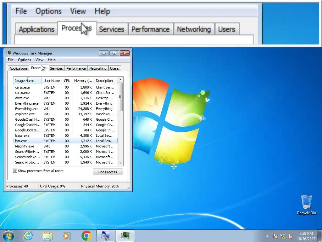This screenshot has height=242, width=322.
Task: Select the dwm.exe process row
Action: 65,98
